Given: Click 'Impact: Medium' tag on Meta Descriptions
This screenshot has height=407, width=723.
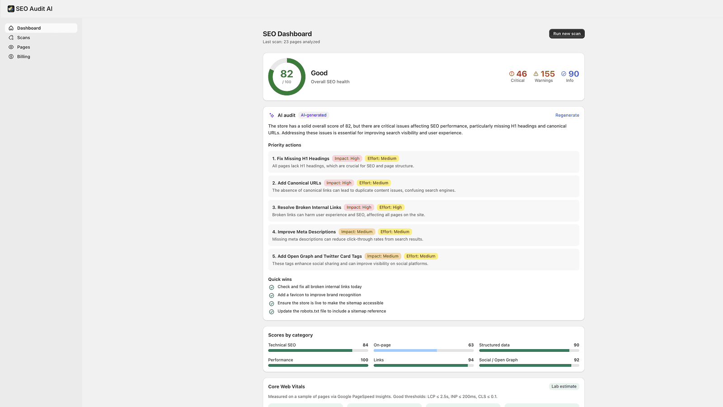Looking at the screenshot, I should pyautogui.click(x=357, y=232).
